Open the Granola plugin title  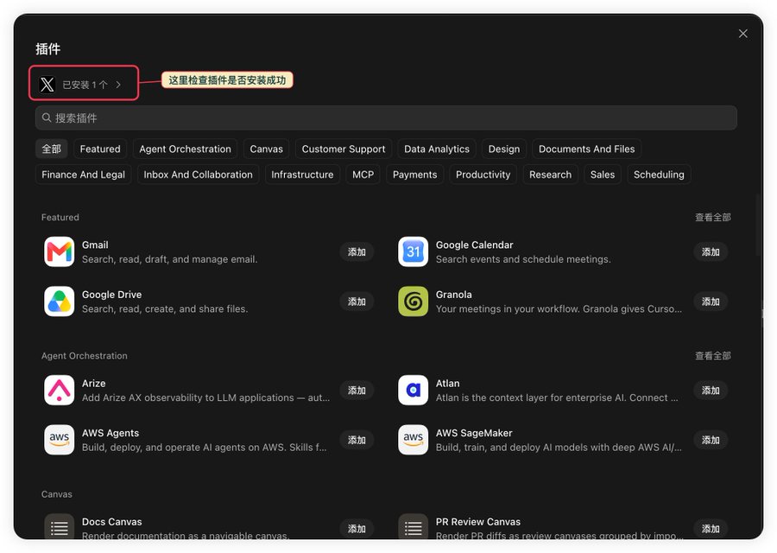pyautogui.click(x=453, y=295)
